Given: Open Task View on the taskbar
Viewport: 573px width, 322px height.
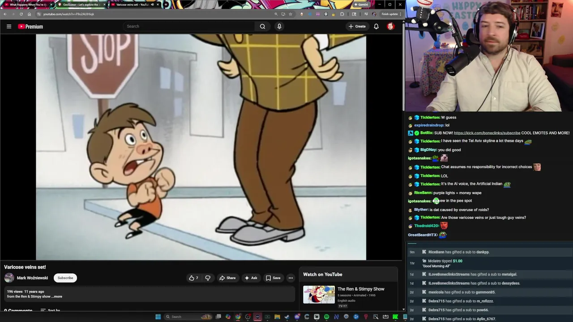Looking at the screenshot, I should (x=218, y=317).
